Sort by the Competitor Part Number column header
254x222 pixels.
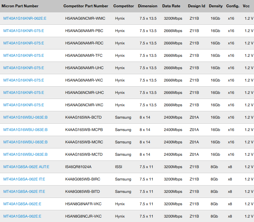(x=86, y=6)
